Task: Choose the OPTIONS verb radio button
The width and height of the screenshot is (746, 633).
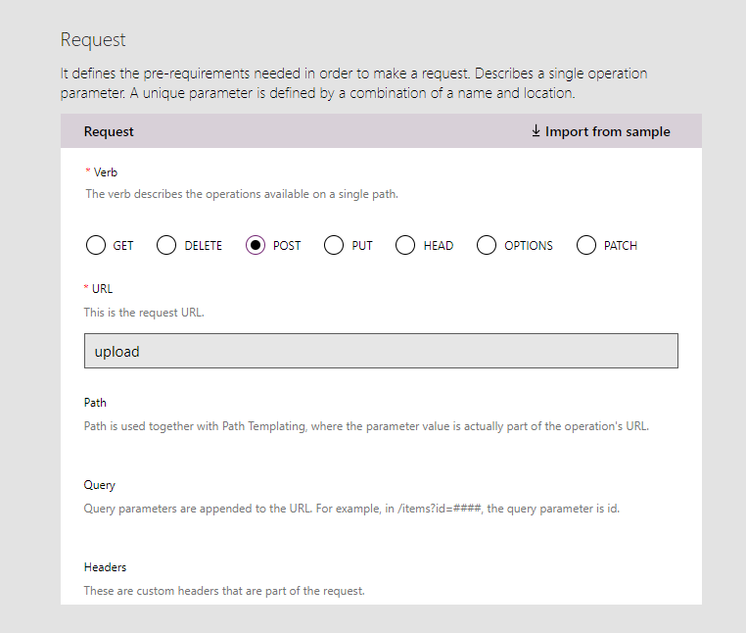Action: [487, 245]
